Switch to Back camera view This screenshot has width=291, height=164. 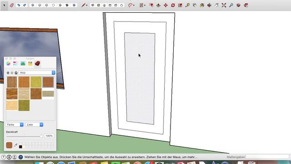click(x=116, y=5)
